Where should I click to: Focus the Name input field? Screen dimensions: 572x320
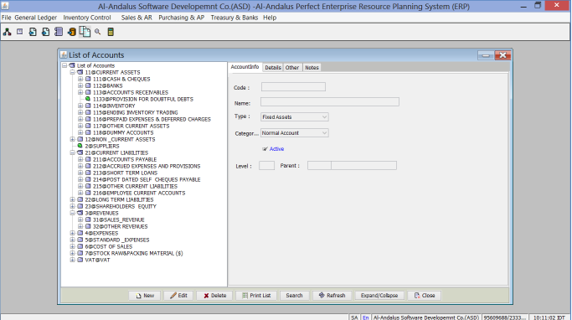pyautogui.click(x=330, y=102)
